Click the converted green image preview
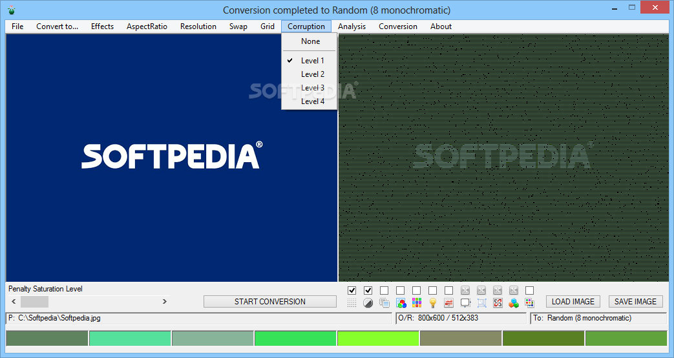 point(503,158)
